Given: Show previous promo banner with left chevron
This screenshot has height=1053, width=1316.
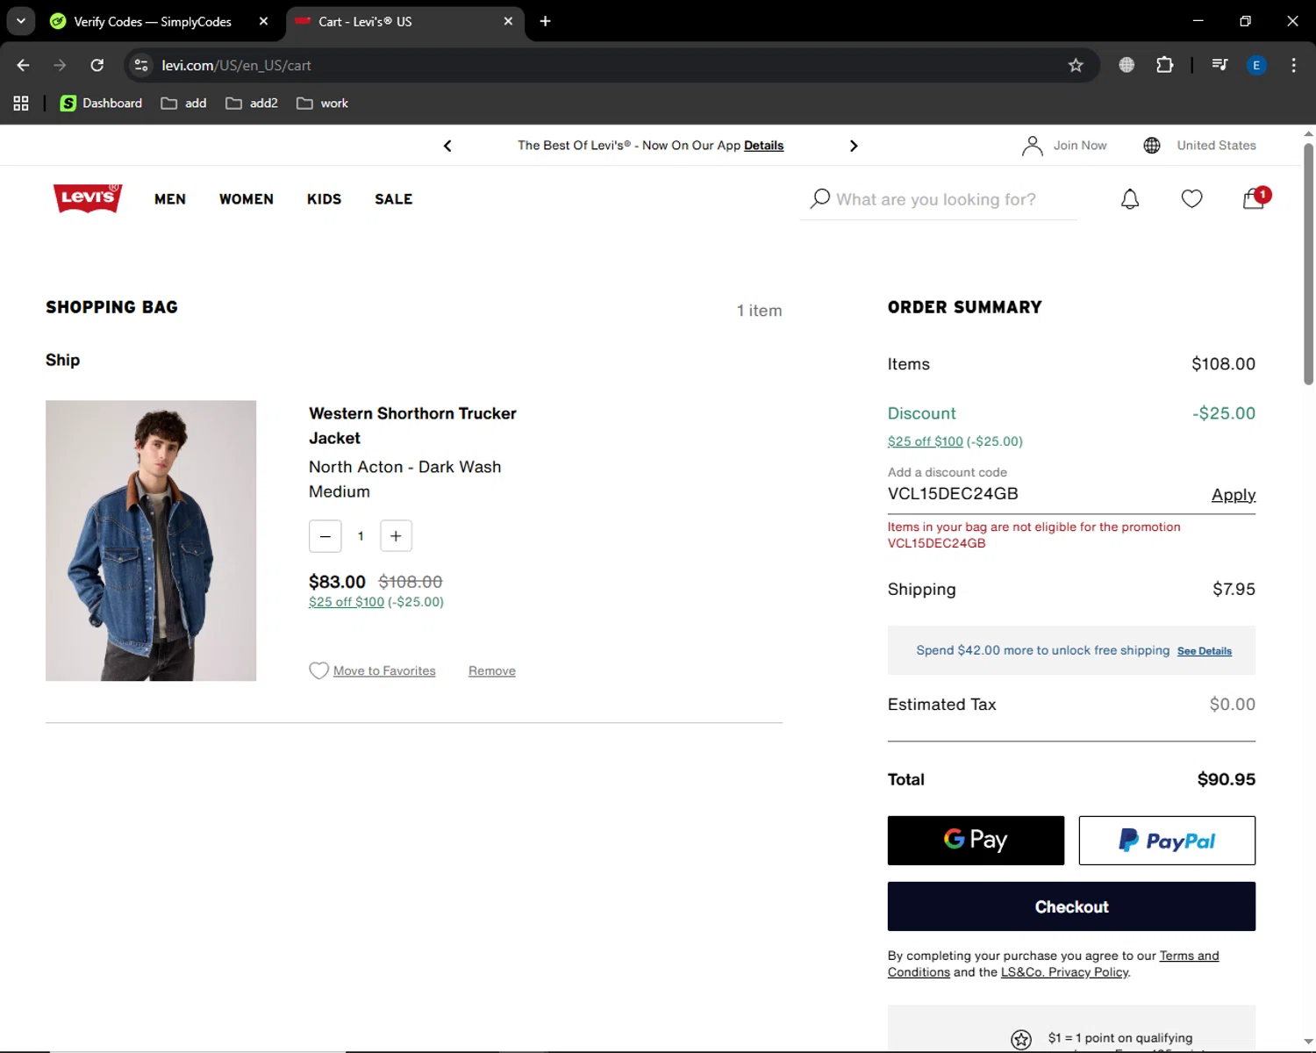Looking at the screenshot, I should [447, 146].
